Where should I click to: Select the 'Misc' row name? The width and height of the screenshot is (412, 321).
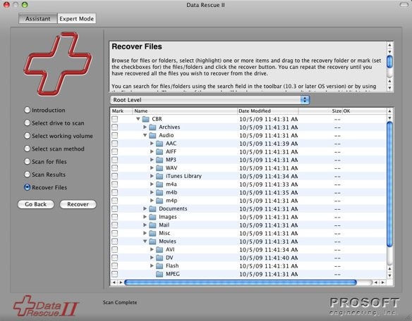(164, 233)
